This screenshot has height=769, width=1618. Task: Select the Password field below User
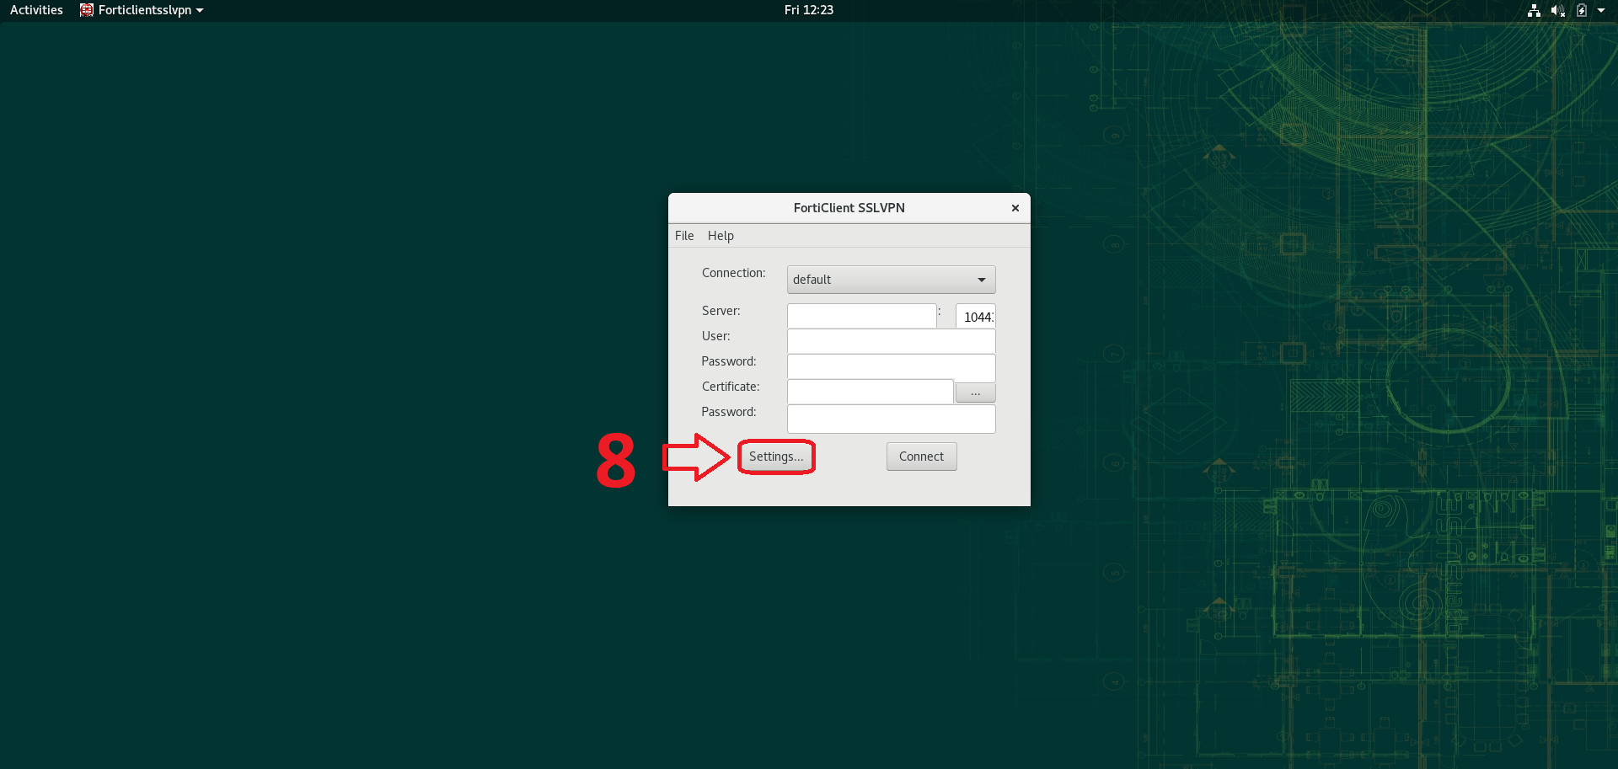coord(891,366)
